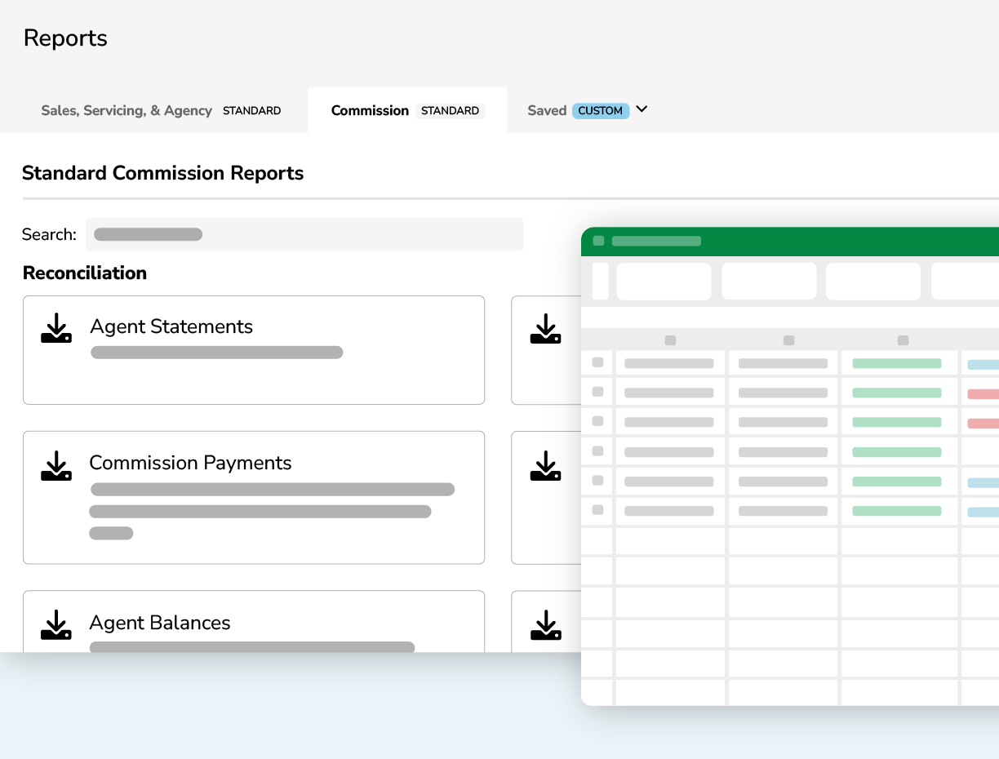Open the Commission Payments report card
The image size is (999, 759).
click(254, 498)
